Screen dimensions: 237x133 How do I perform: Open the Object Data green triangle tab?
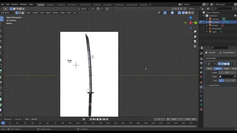[201, 105]
